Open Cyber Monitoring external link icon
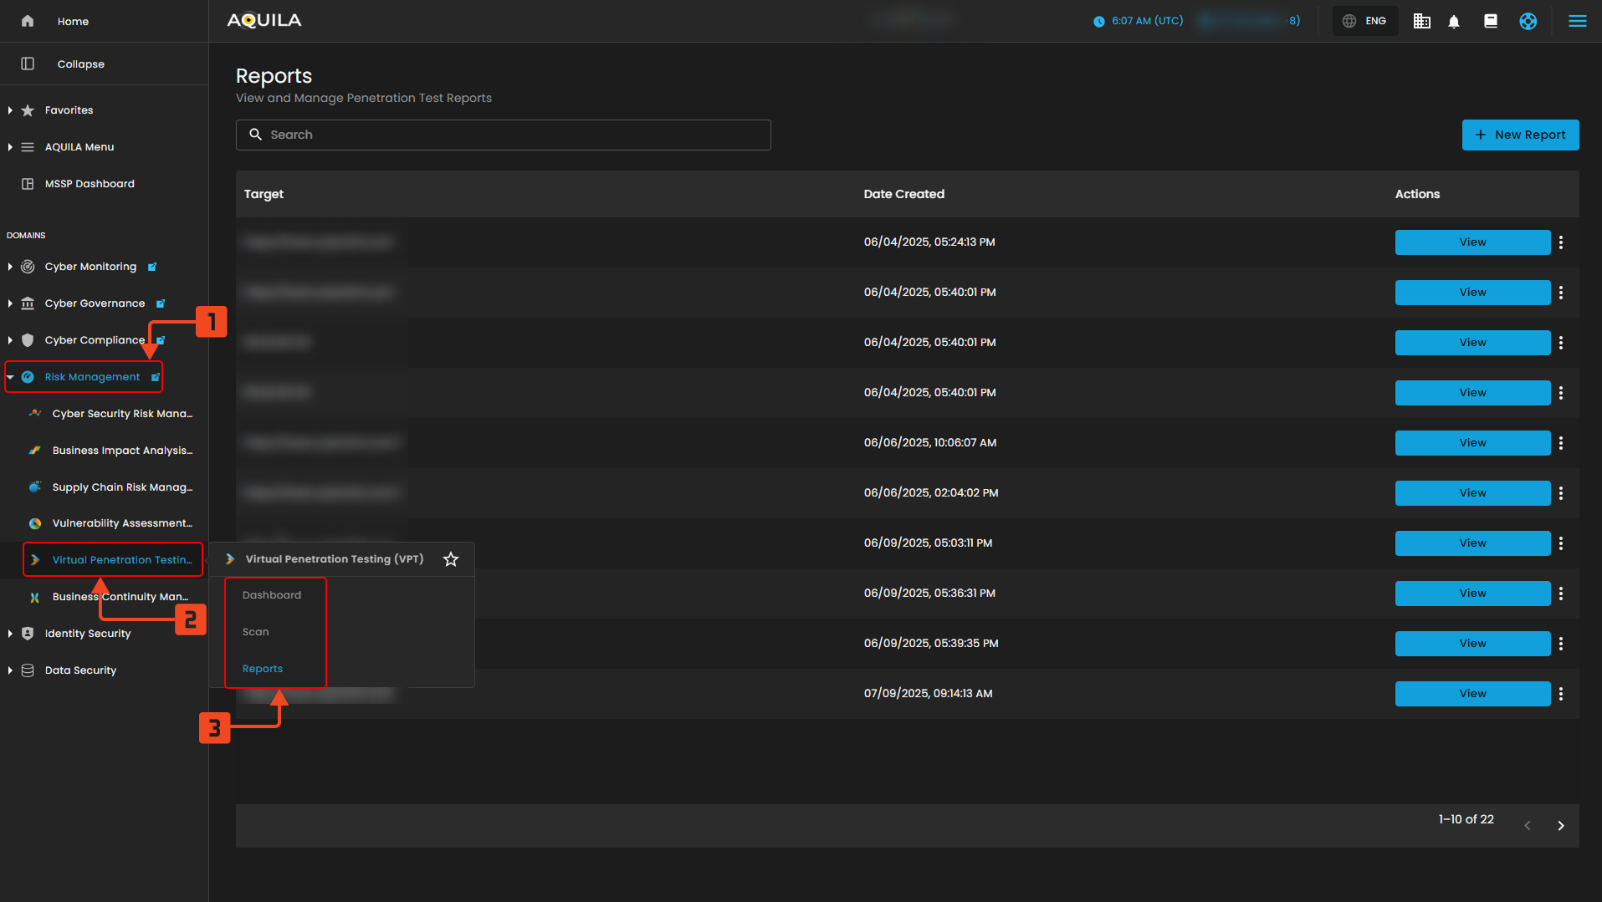 [152, 267]
